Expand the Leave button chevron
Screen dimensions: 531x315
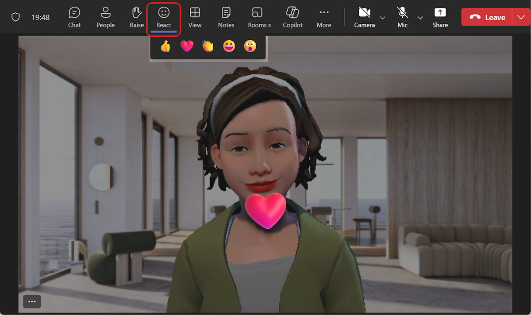coord(522,17)
